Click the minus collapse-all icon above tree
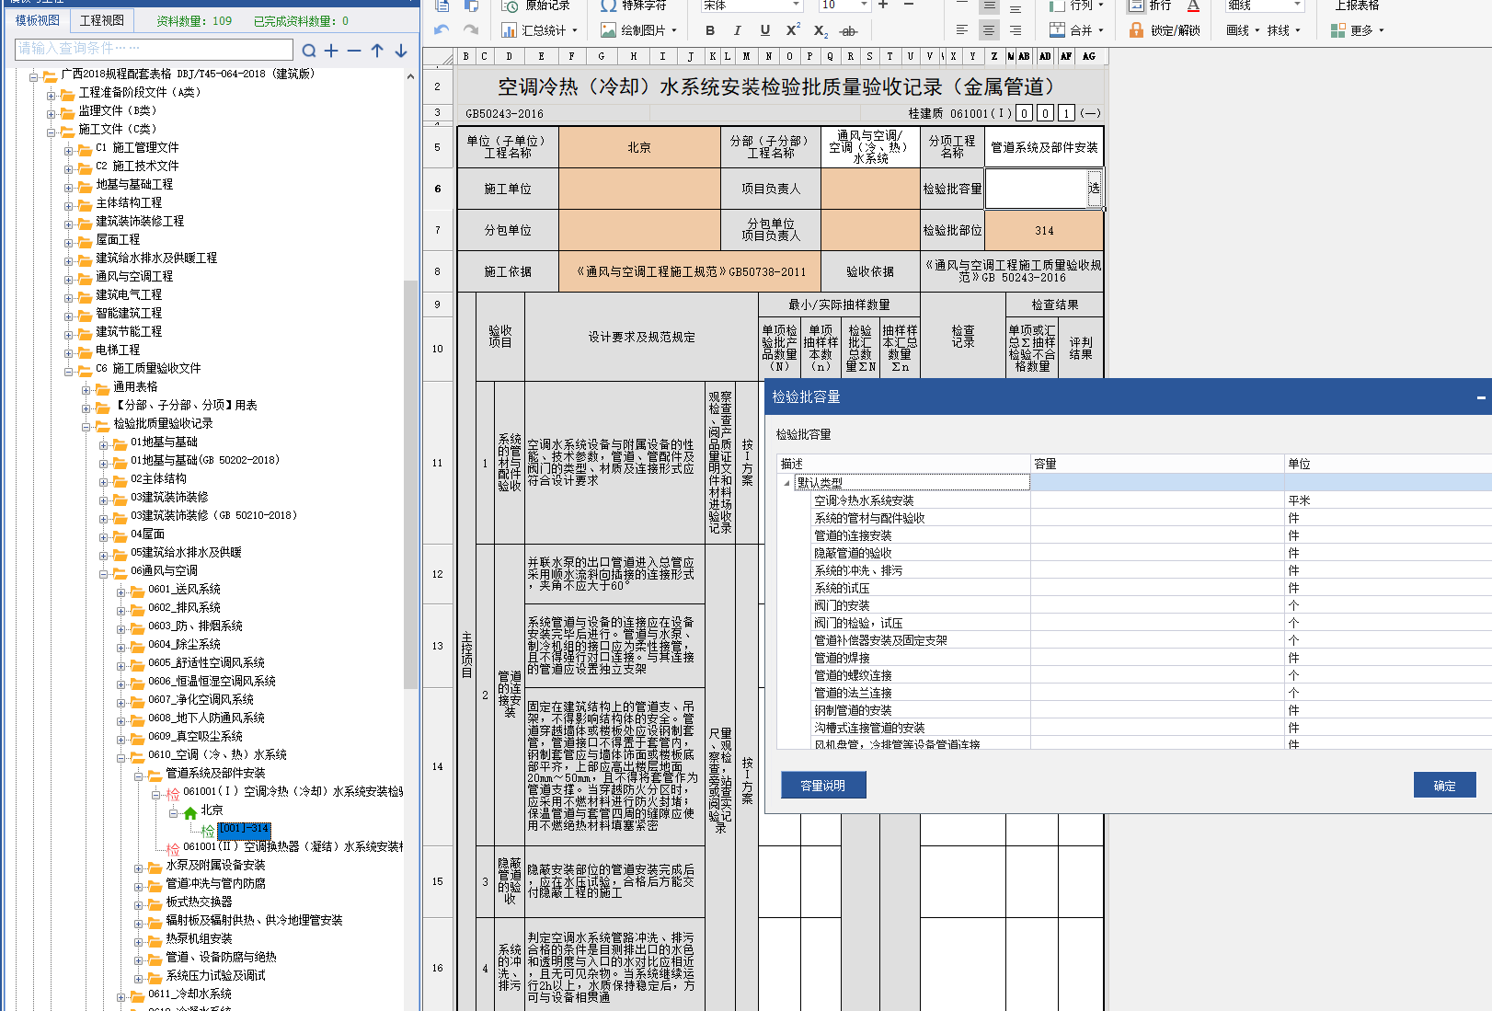The height and width of the screenshot is (1011, 1492). [x=354, y=51]
